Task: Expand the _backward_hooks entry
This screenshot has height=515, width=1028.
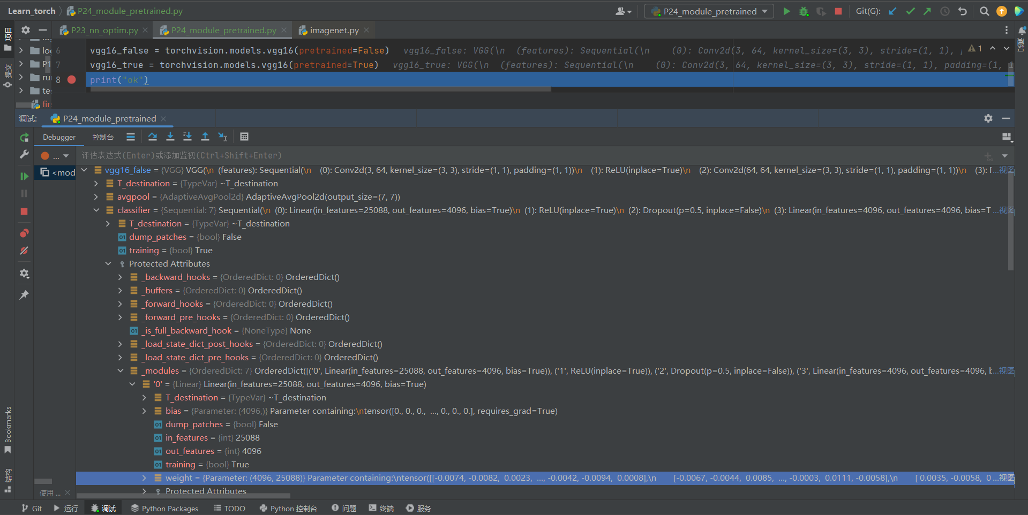Action: (x=120, y=277)
